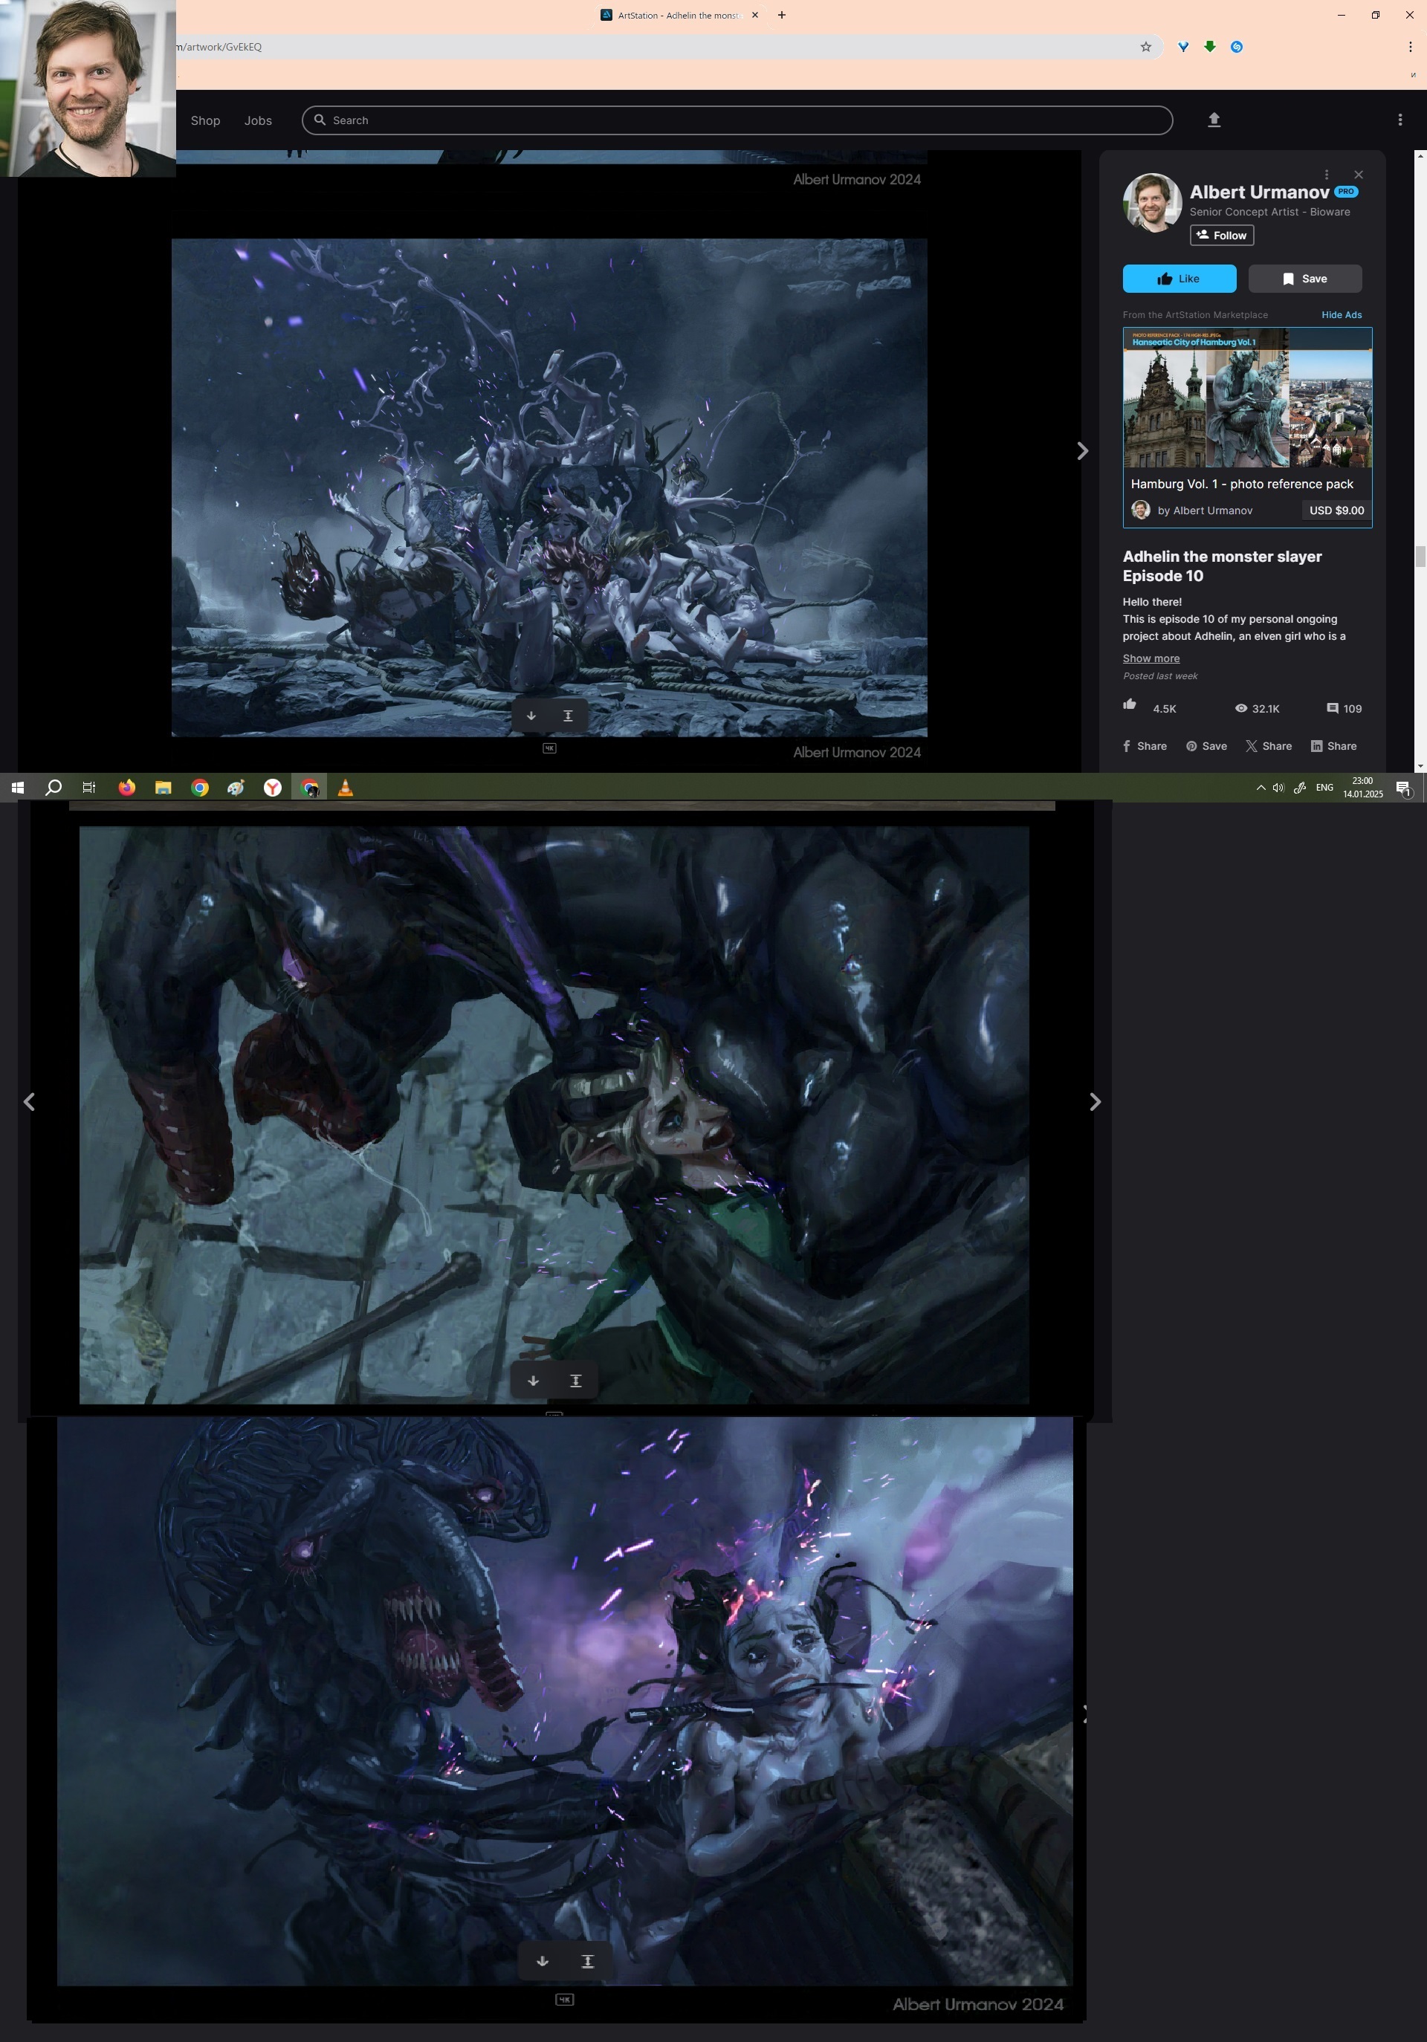Click the 'by Albert Urmanov' seller link

[1204, 510]
